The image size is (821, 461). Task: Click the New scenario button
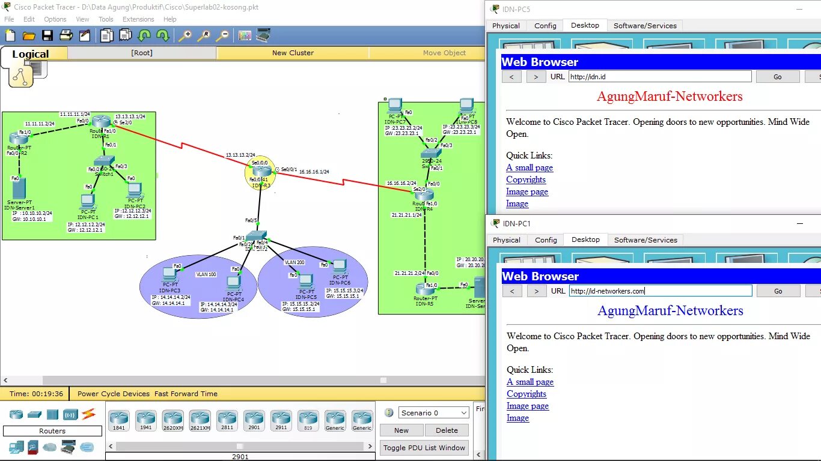(x=401, y=430)
